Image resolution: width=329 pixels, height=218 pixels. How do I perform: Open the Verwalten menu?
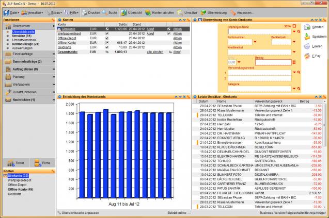pos(32,13)
